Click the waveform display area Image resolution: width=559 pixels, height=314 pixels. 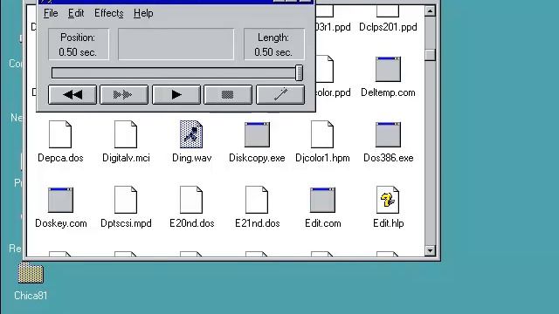[x=176, y=44]
